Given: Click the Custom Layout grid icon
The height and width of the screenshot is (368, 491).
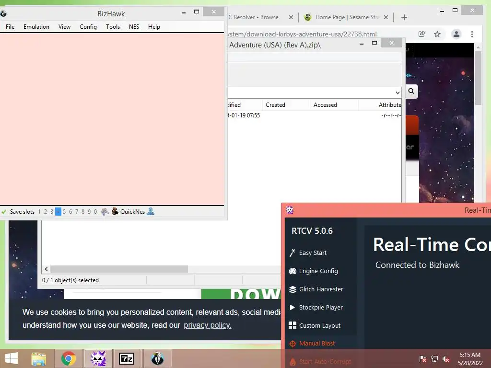Looking at the screenshot, I should (x=292, y=325).
